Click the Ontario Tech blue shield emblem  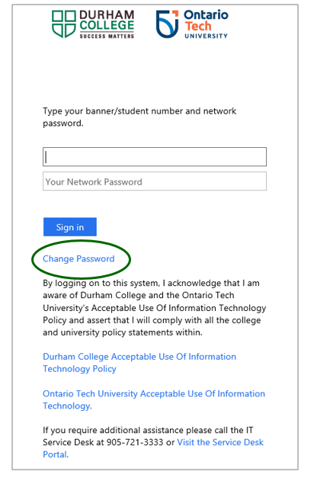[167, 24]
